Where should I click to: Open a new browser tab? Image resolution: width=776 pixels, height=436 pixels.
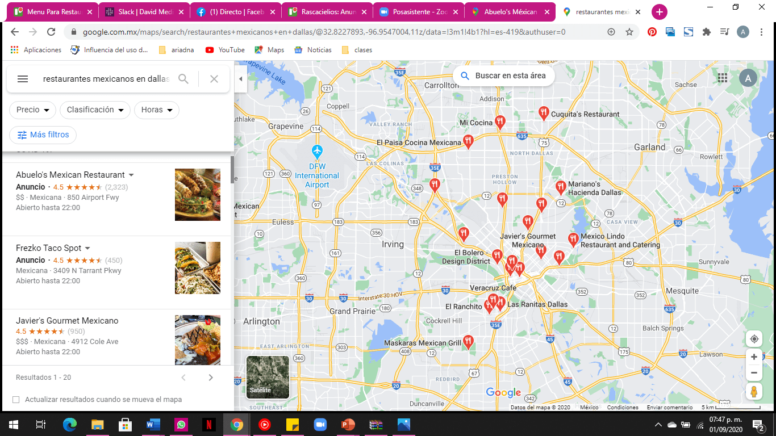click(660, 12)
